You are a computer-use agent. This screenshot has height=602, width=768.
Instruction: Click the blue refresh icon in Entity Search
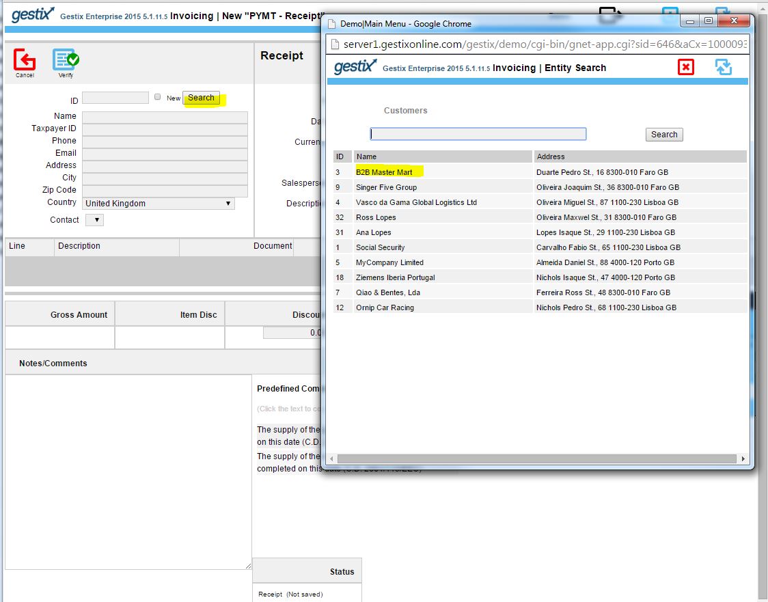coord(724,67)
